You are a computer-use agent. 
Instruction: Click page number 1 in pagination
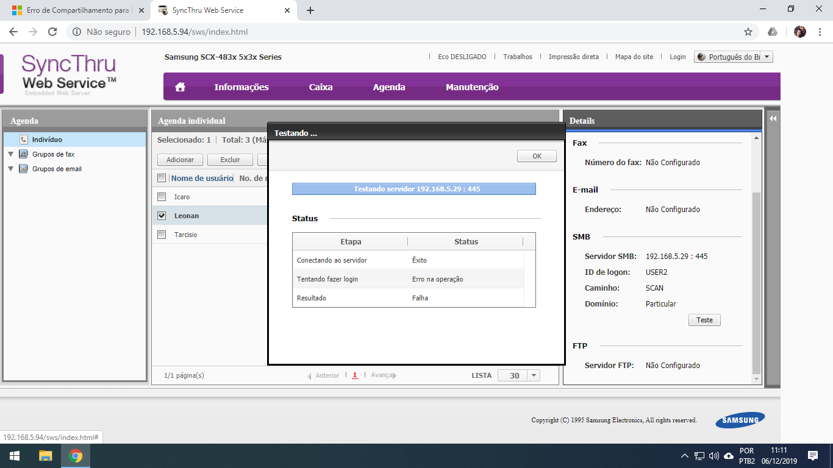(355, 375)
